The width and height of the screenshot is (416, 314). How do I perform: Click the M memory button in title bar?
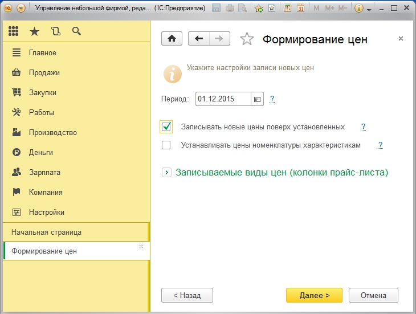316,8
